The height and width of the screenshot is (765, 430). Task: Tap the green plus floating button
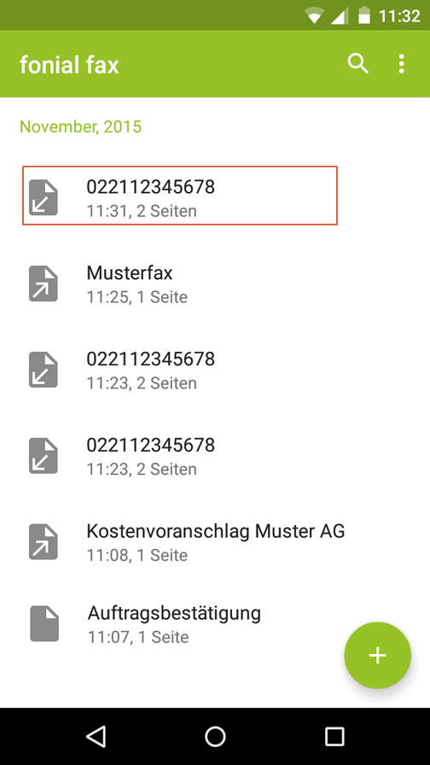(x=377, y=655)
